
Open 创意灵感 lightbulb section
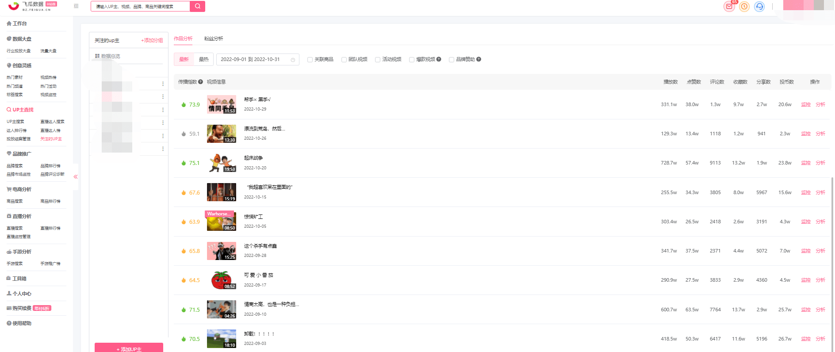[x=19, y=65]
